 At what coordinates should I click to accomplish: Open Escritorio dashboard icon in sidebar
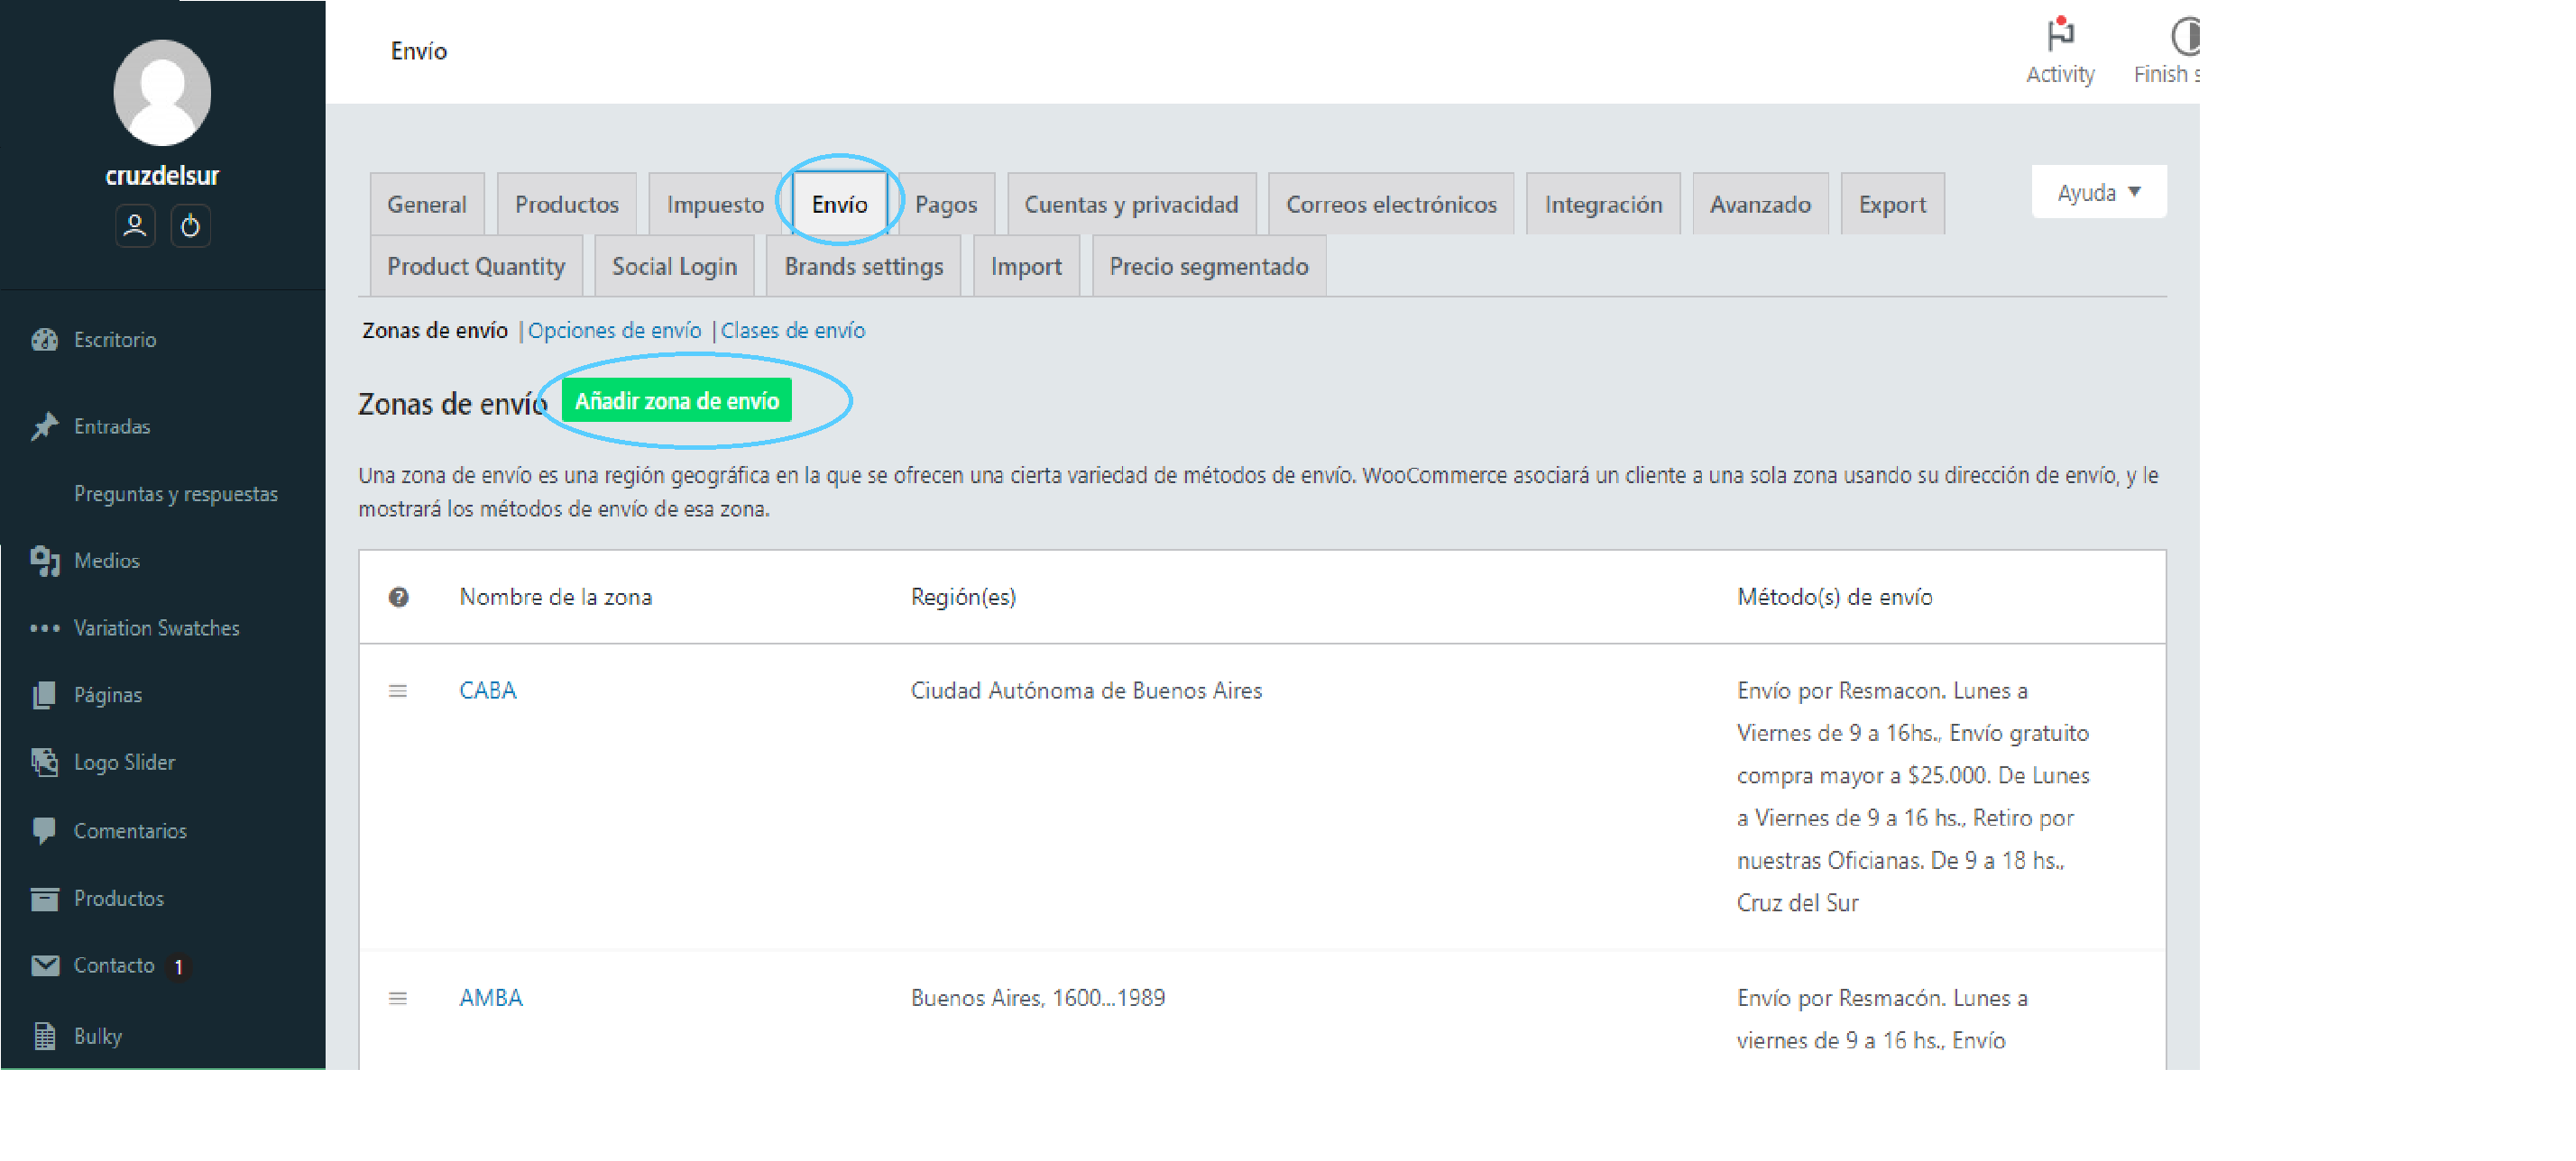coord(44,340)
